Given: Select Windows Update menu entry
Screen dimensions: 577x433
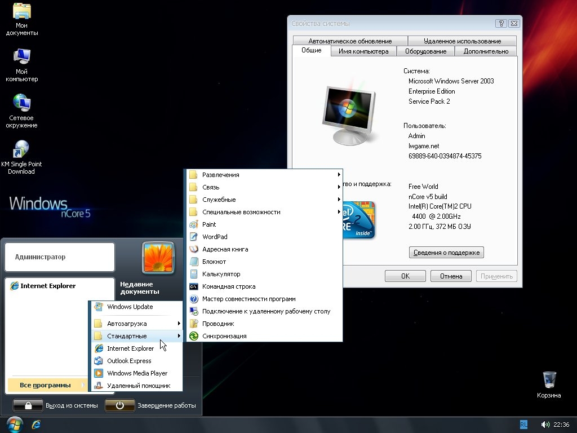Looking at the screenshot, I should coord(130,307).
